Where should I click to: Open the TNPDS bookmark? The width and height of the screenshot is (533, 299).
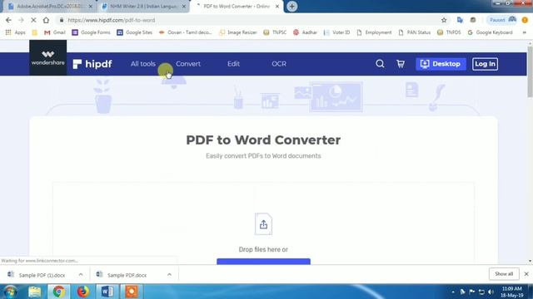[449, 32]
